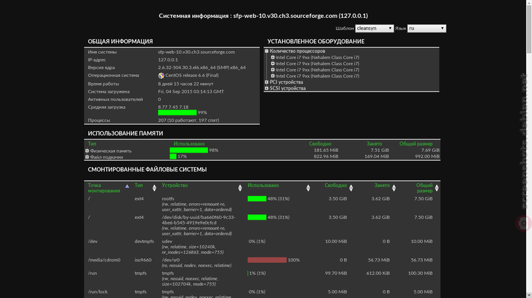Click the rootfs device name

coord(168,199)
